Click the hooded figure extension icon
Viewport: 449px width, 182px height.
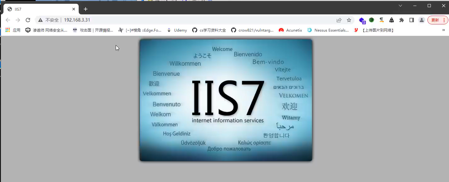392,20
